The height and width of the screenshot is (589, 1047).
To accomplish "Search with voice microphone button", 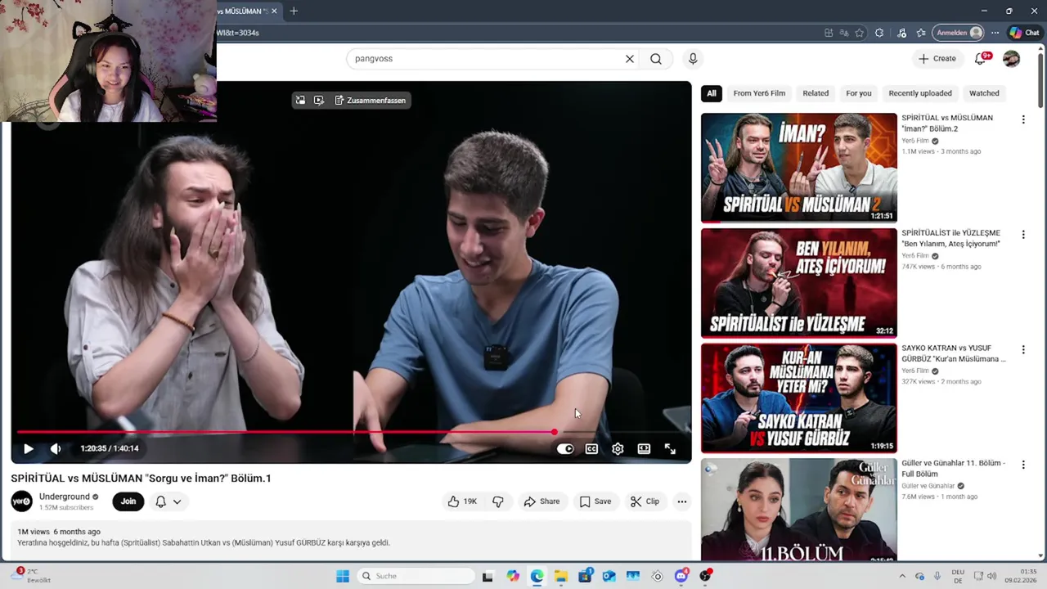I will (693, 59).
